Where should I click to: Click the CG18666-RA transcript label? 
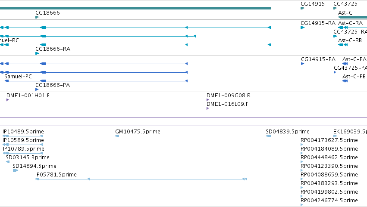(53, 49)
